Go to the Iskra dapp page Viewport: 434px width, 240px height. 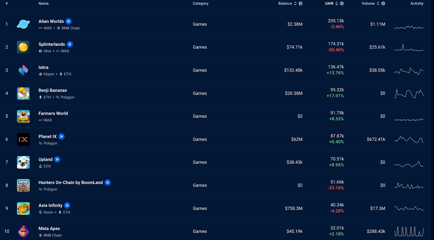[43, 67]
